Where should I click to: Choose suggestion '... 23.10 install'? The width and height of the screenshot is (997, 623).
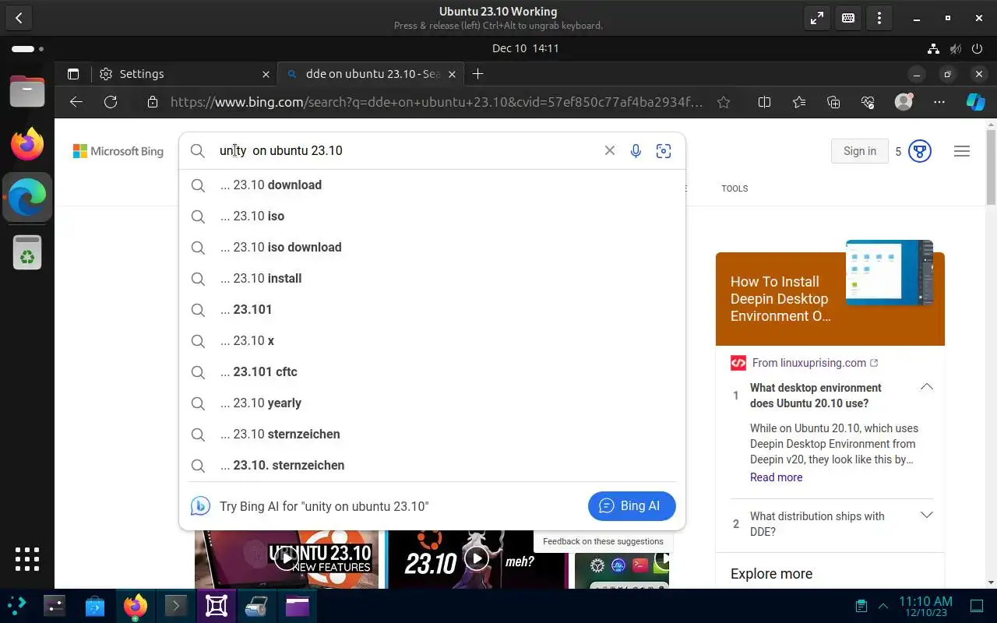pyautogui.click(x=432, y=279)
